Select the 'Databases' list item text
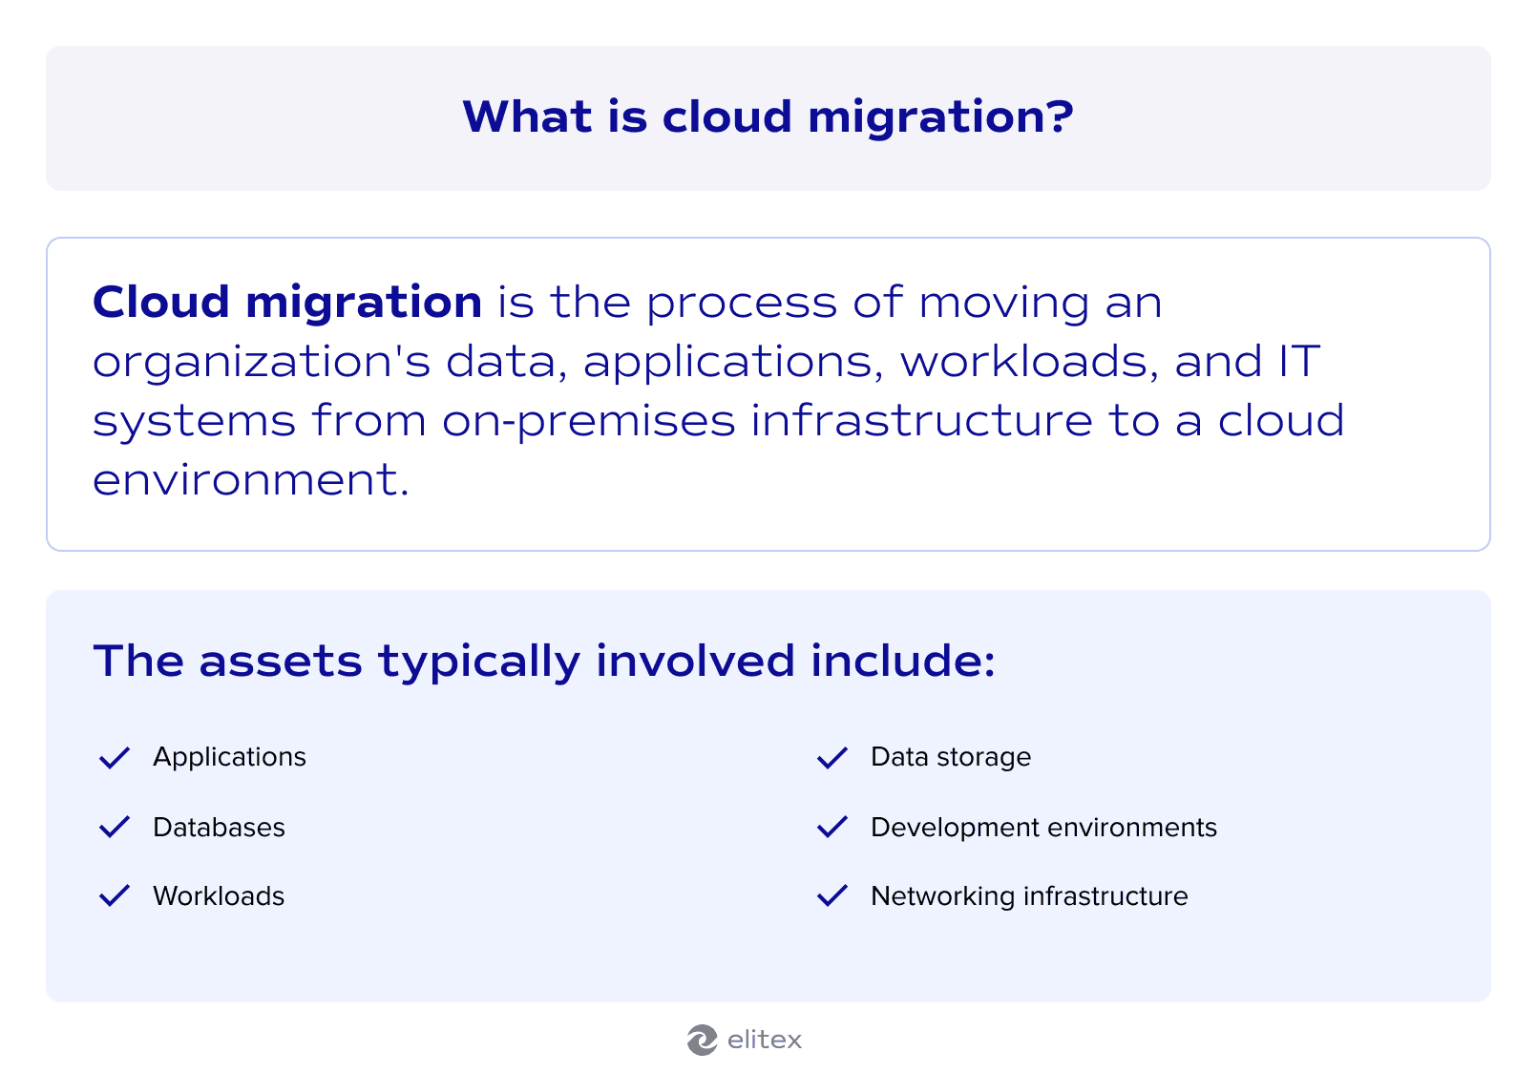This screenshot has width=1537, height=1073. pos(219,828)
